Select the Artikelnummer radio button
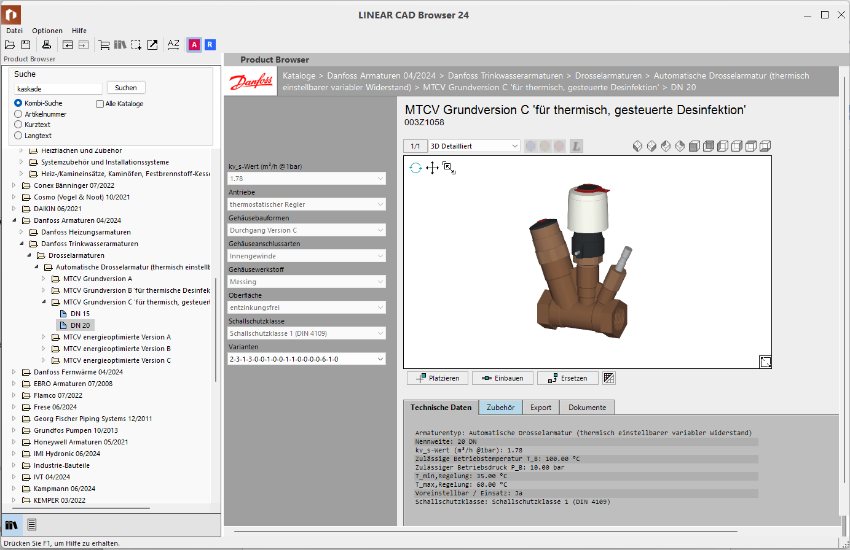The width and height of the screenshot is (850, 550). pos(18,114)
